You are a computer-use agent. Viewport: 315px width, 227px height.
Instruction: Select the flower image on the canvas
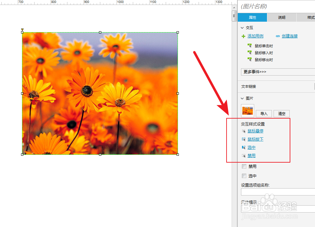tap(100, 93)
